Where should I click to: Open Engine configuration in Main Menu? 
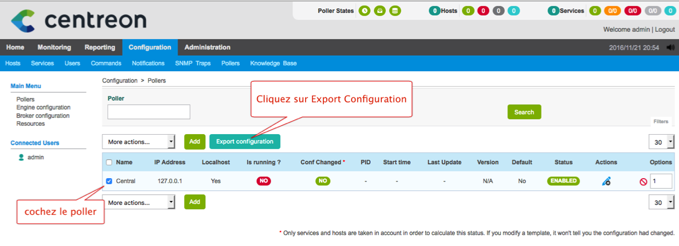click(x=43, y=107)
